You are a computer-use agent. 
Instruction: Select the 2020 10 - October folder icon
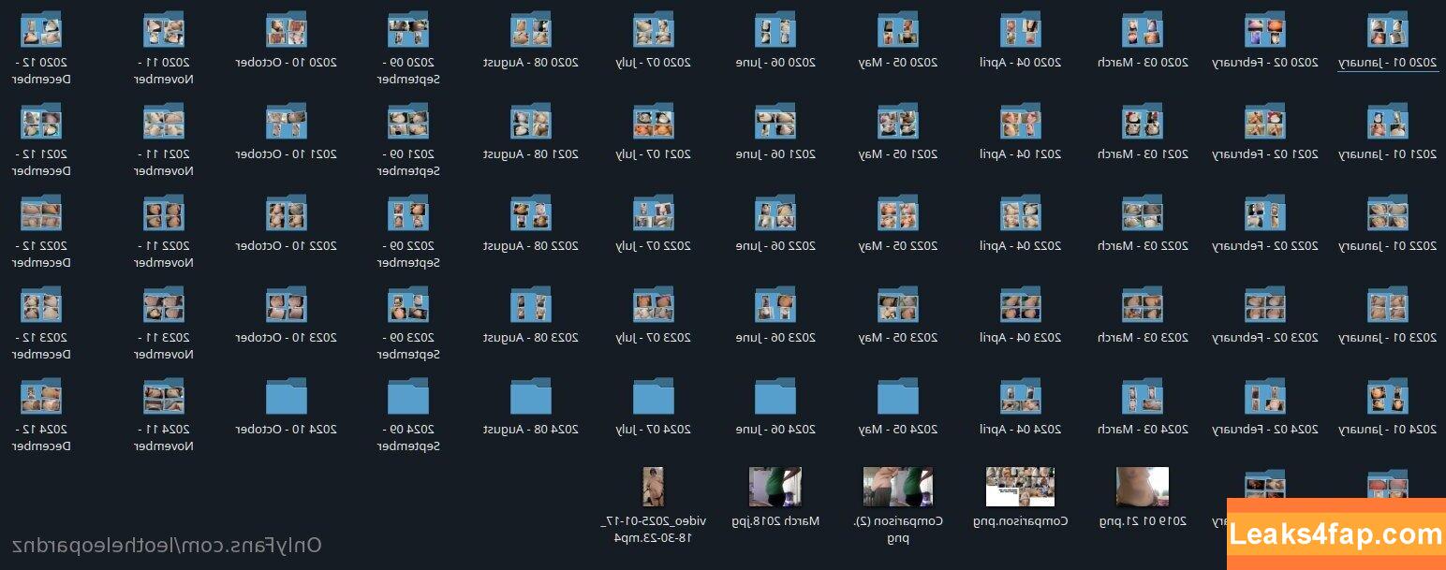coord(287,30)
